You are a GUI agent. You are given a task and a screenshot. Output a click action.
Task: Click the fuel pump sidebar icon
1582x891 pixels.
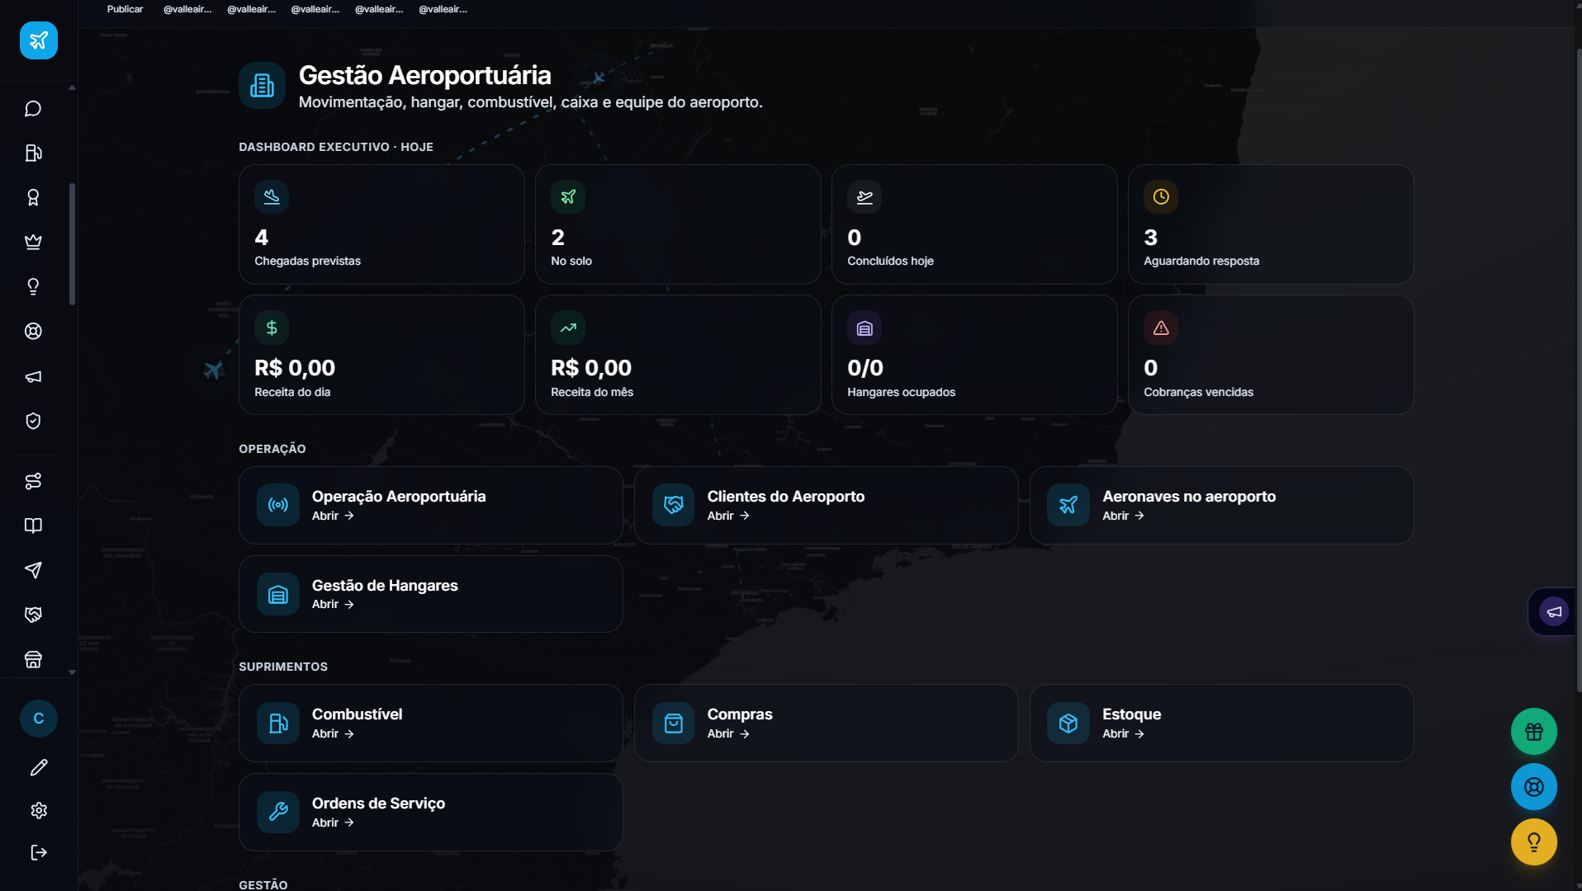[33, 153]
